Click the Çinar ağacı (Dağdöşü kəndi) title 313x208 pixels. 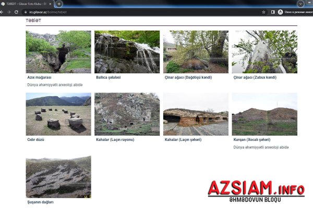tap(188, 77)
